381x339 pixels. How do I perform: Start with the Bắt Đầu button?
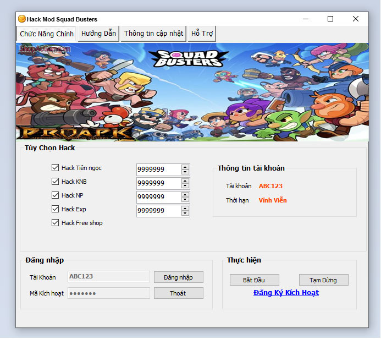(255, 280)
